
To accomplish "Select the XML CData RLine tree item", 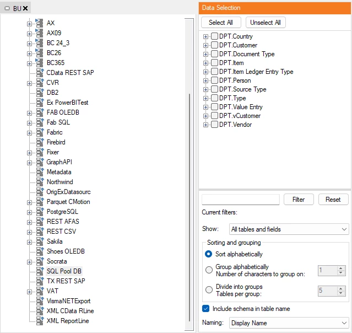I will [70, 311].
